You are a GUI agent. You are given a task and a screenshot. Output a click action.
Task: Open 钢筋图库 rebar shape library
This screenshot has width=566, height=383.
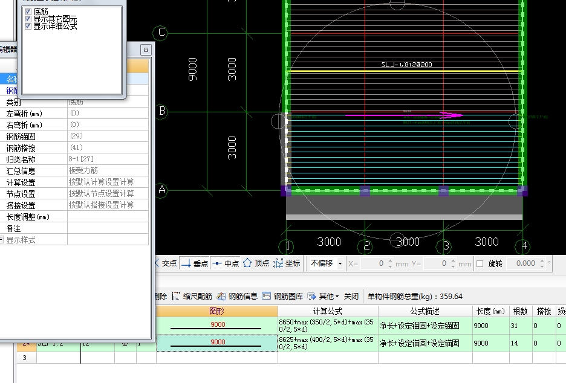[282, 297]
